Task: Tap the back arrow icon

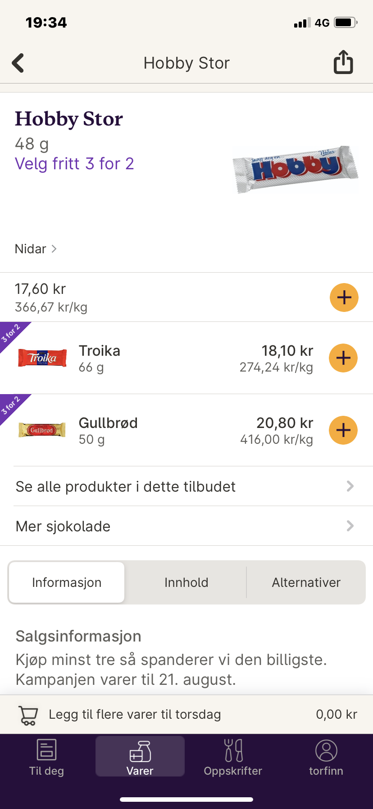Action: click(18, 63)
